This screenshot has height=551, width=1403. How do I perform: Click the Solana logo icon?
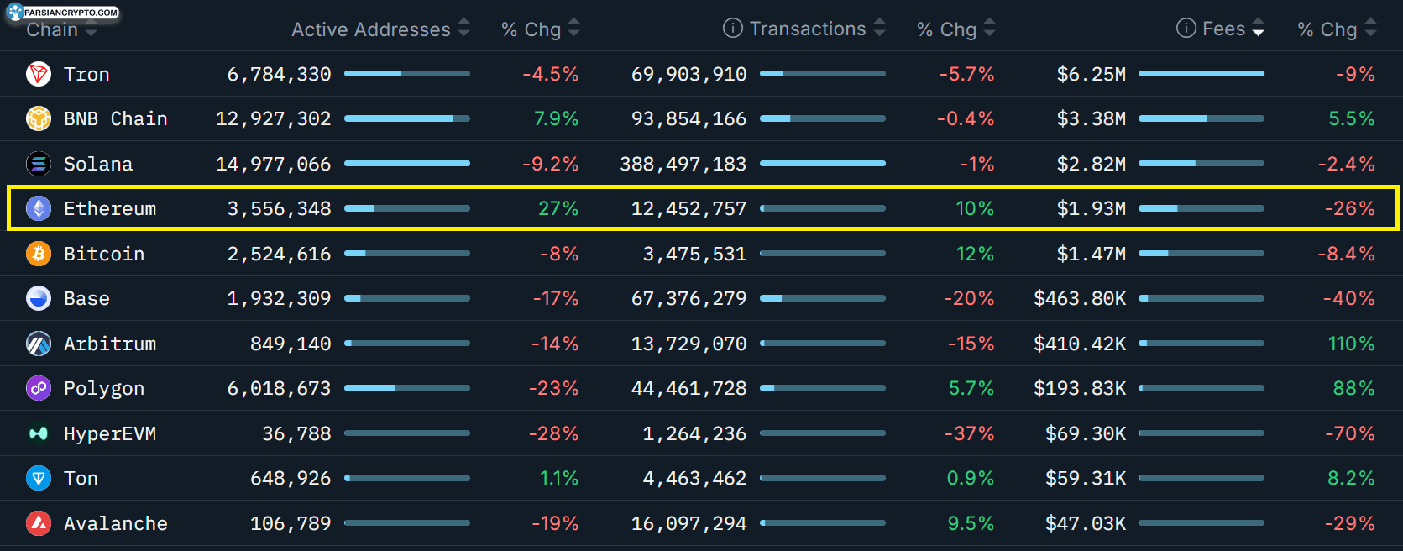39,164
